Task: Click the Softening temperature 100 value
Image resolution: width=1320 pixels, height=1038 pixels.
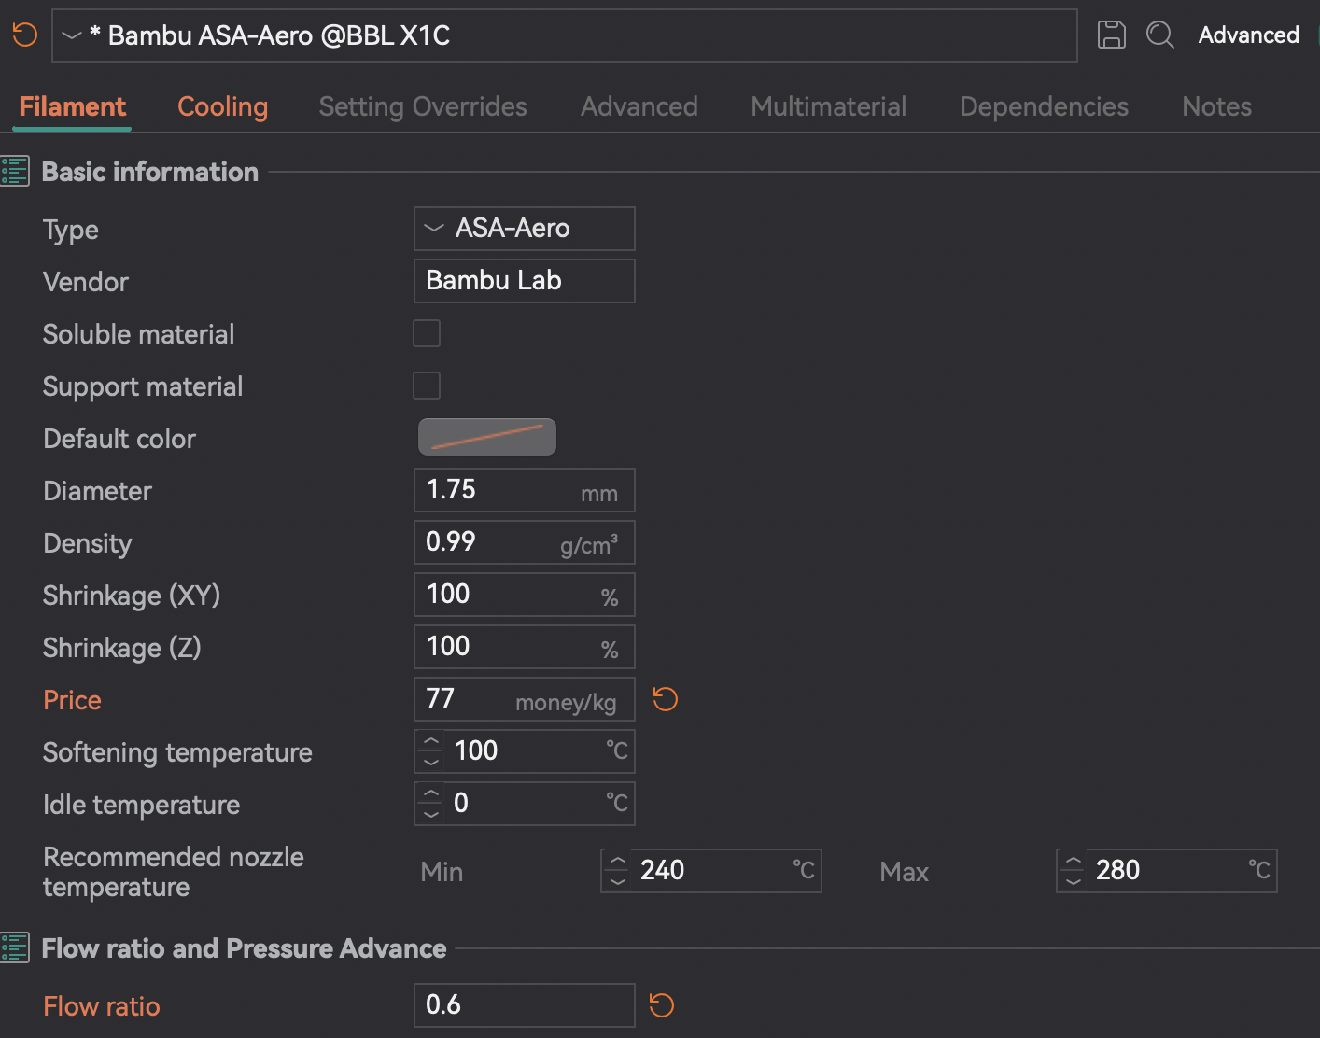Action: 476,750
